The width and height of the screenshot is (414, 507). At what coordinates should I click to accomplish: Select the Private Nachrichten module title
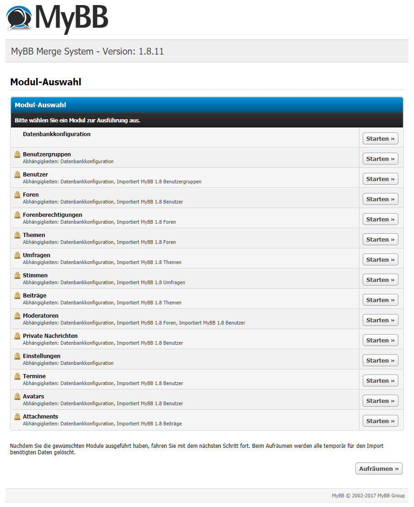pos(50,336)
